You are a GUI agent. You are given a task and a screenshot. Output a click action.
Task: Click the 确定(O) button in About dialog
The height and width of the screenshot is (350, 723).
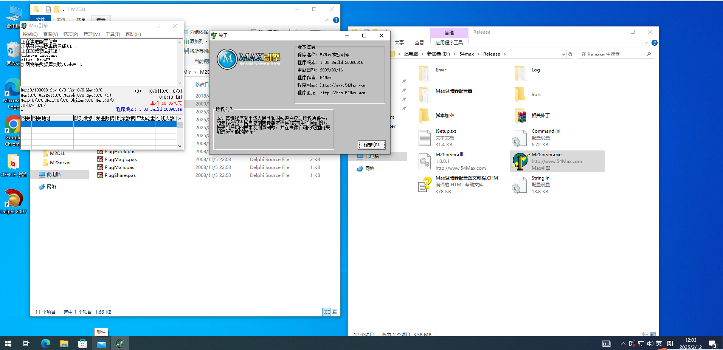(x=371, y=145)
